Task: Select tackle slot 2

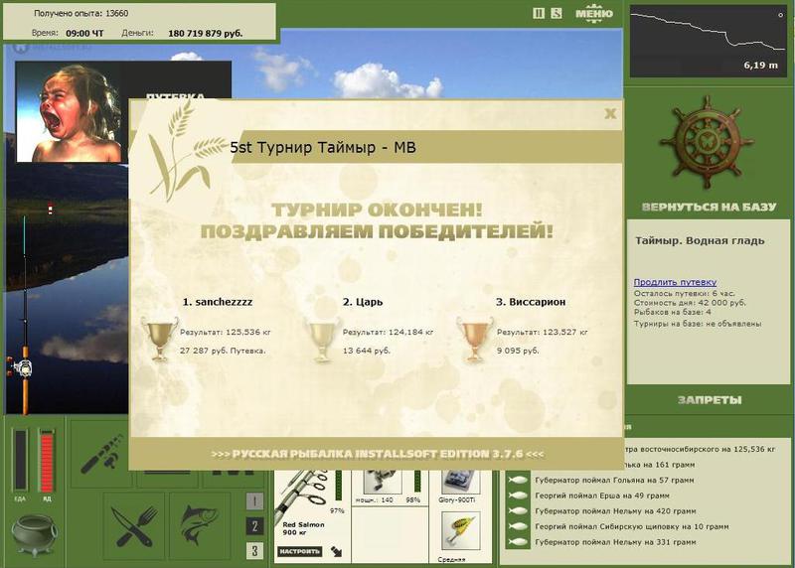Action: coord(254,526)
